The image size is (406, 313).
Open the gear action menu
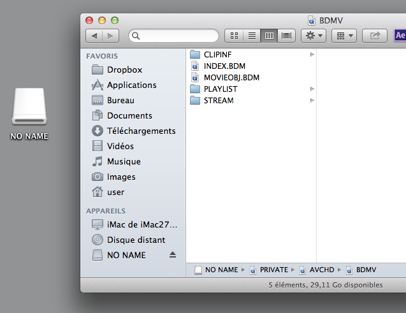(314, 36)
